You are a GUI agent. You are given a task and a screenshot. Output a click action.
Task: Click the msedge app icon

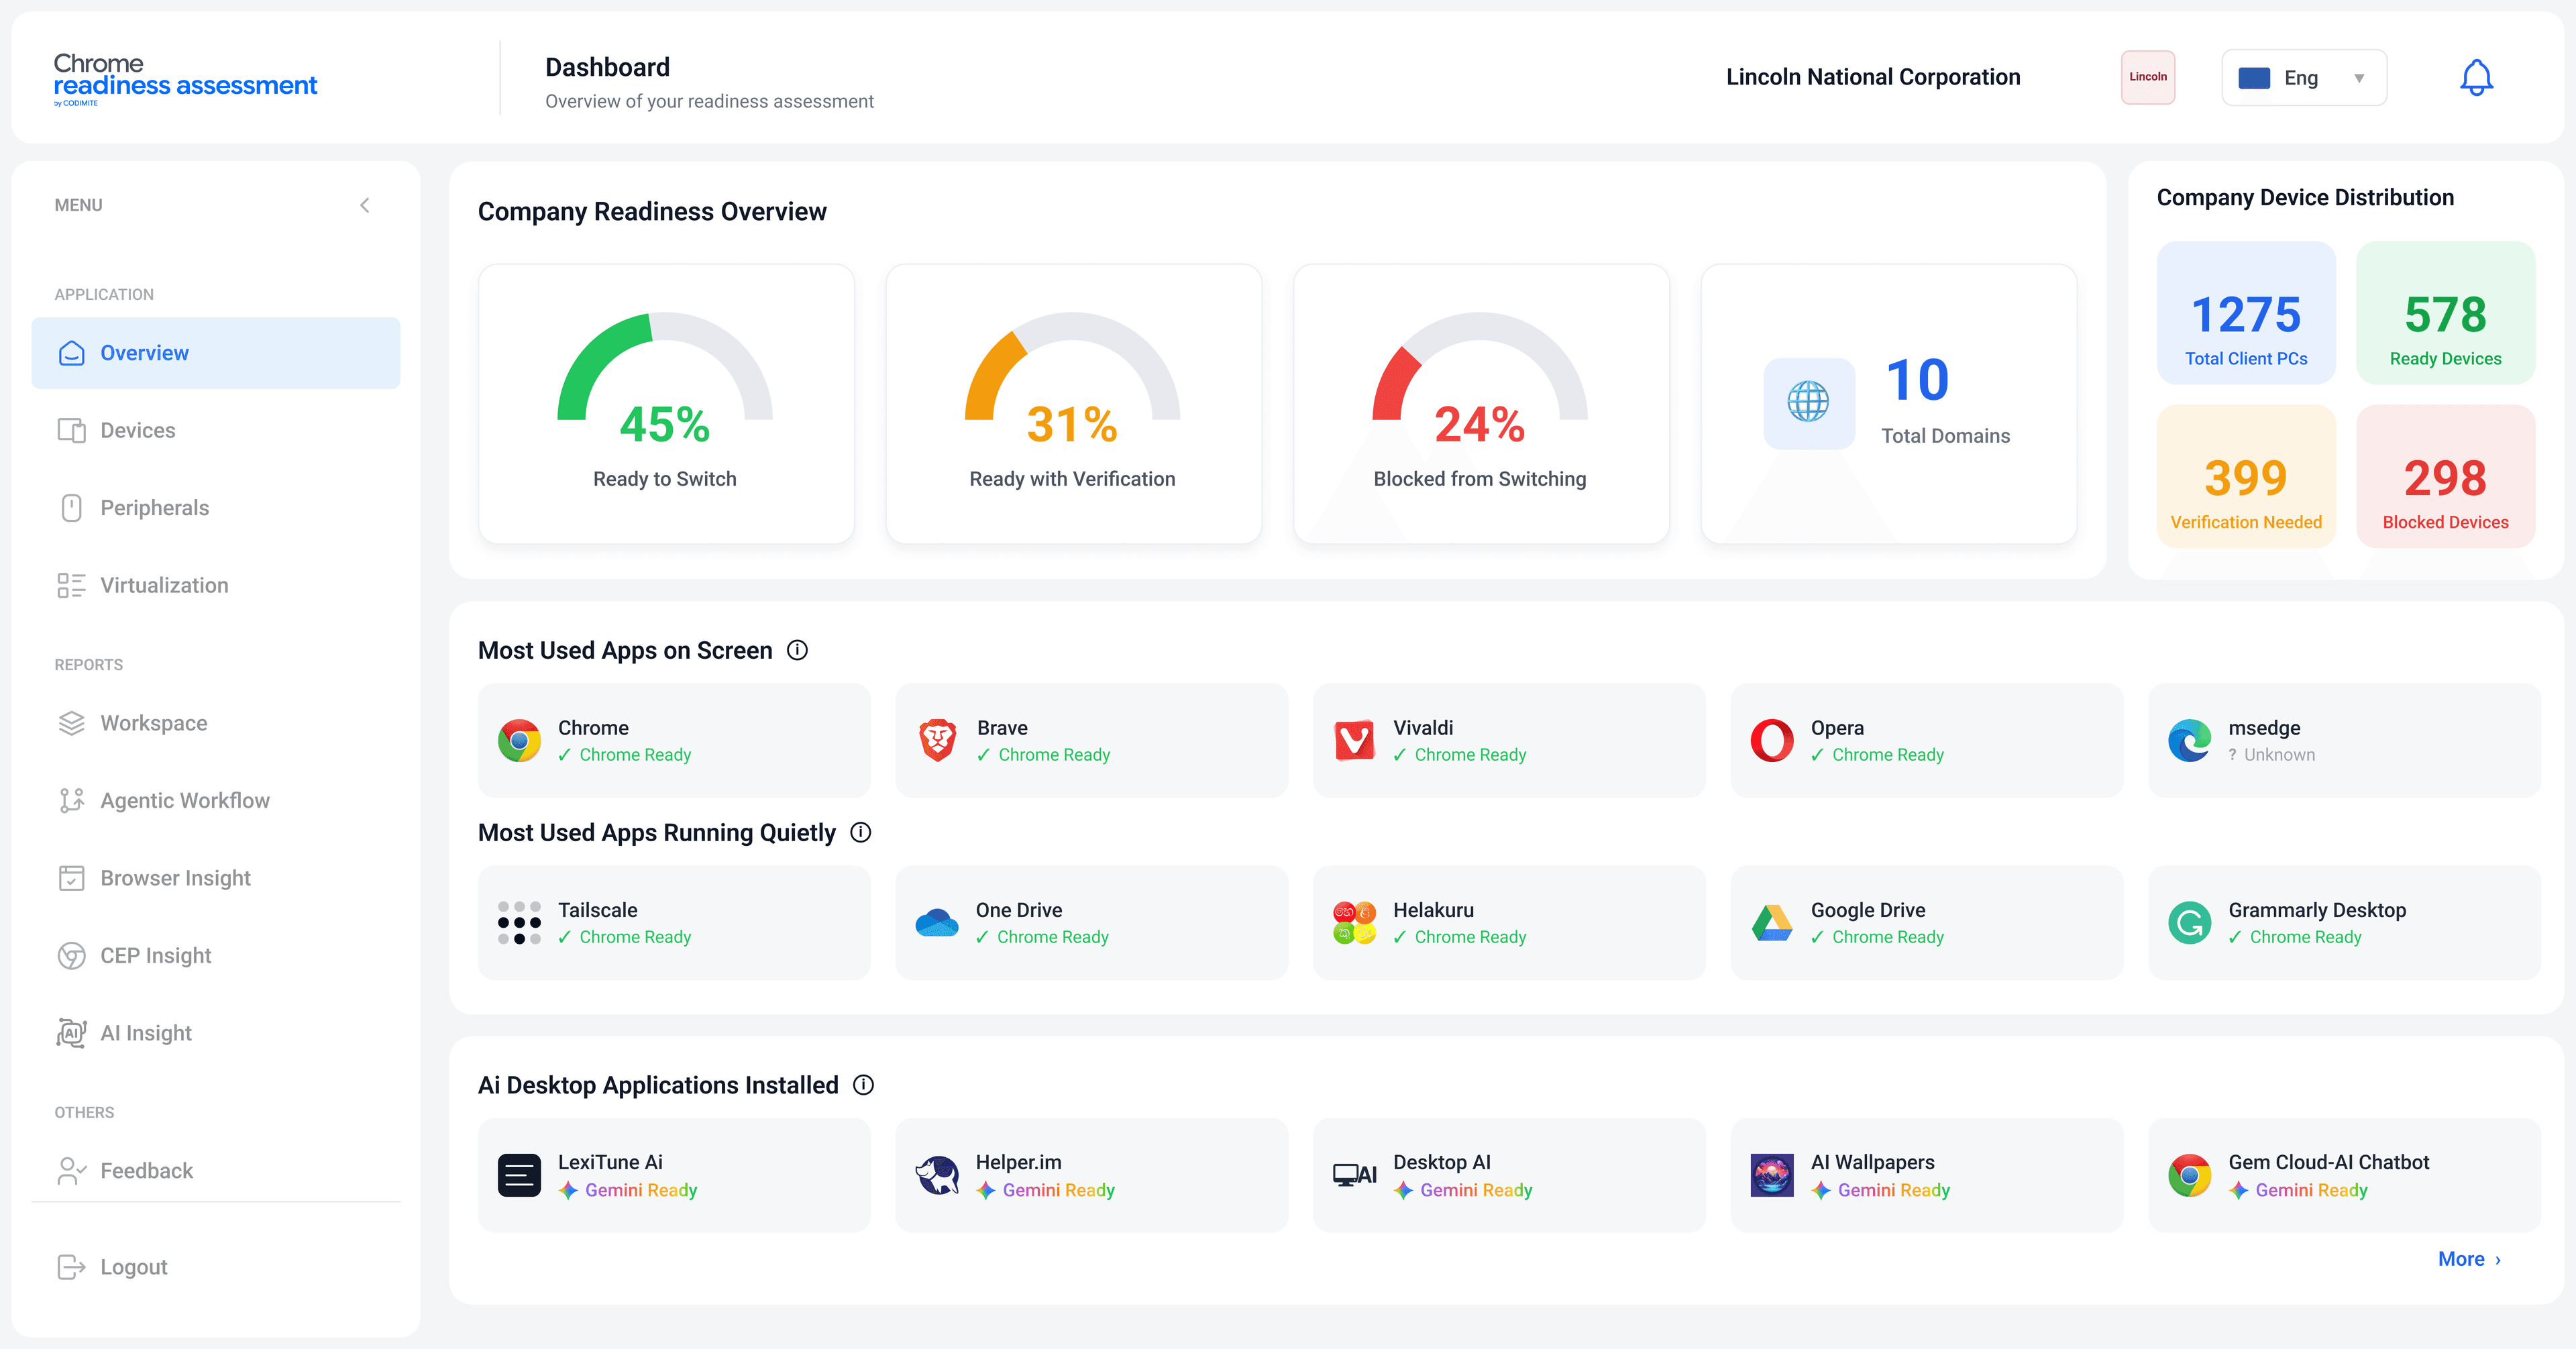(x=2189, y=740)
